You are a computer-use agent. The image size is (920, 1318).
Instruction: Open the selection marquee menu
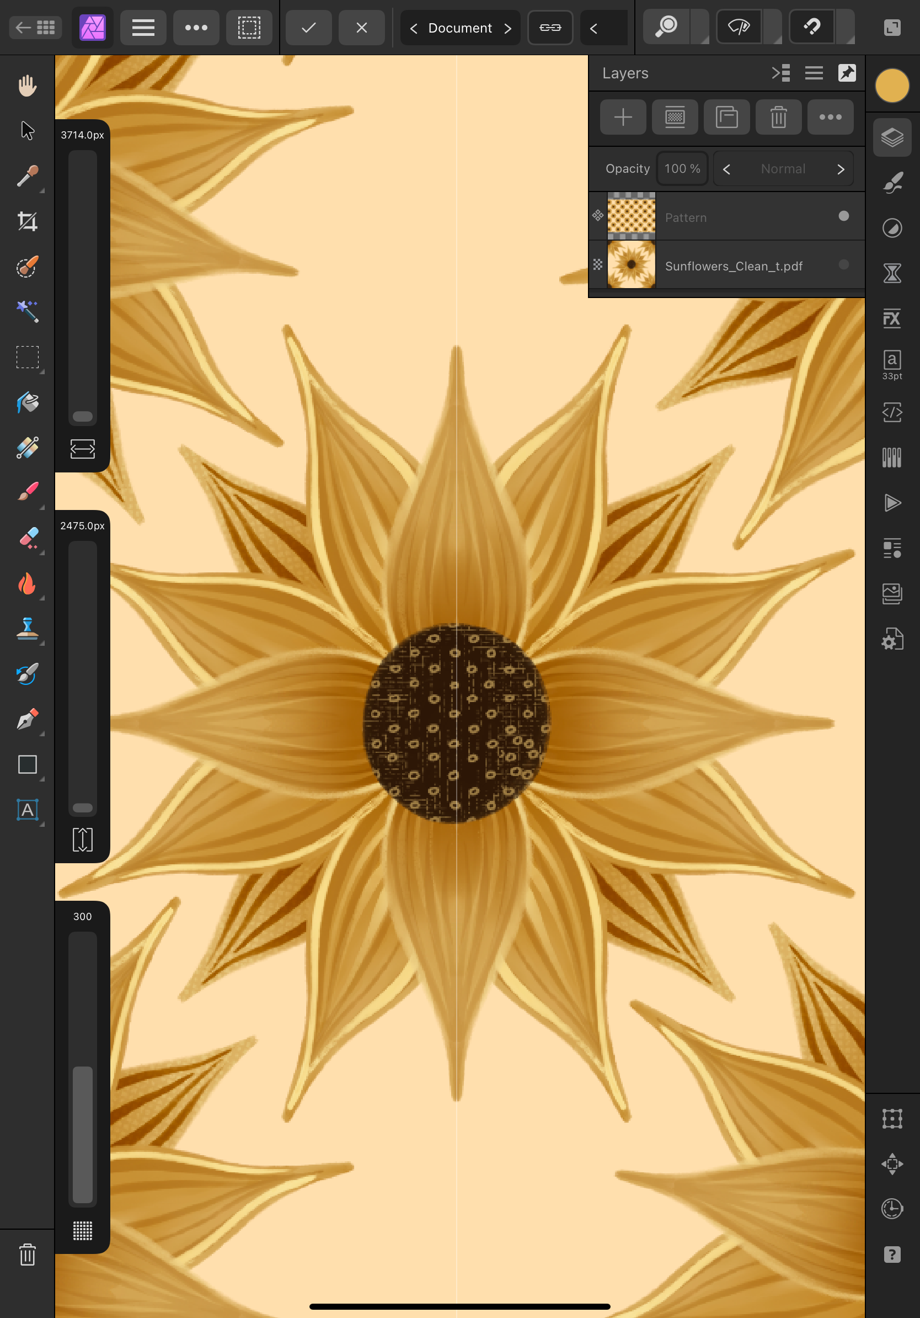249,27
